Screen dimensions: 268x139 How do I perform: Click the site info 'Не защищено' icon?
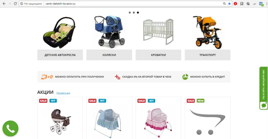[x=21, y=4]
